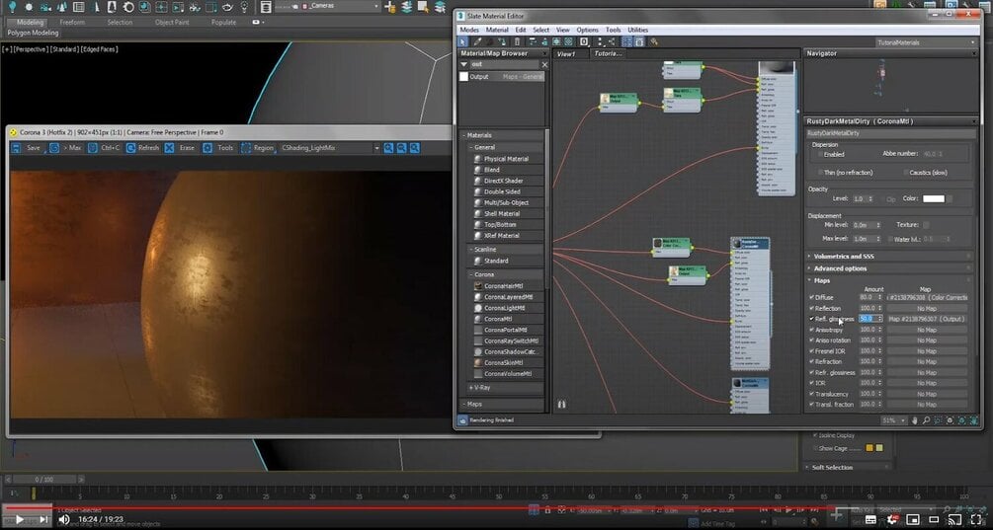The width and height of the screenshot is (993, 530).
Task: Open the Material menu
Action: (x=497, y=30)
